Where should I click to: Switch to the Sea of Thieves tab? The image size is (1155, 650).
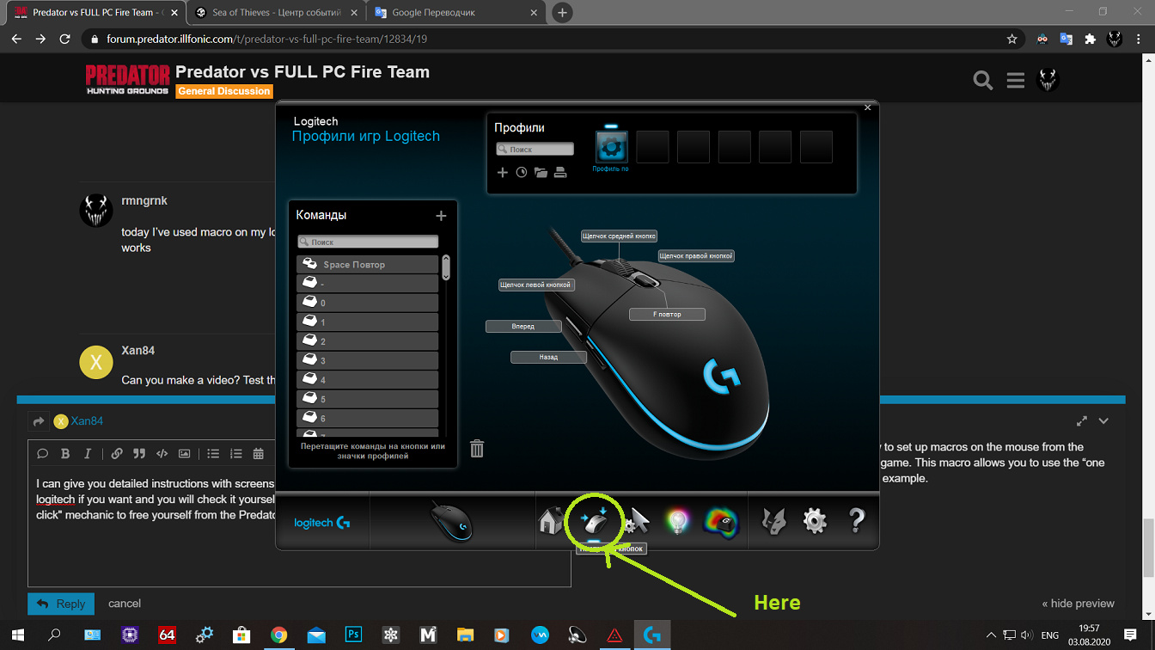[275, 13]
